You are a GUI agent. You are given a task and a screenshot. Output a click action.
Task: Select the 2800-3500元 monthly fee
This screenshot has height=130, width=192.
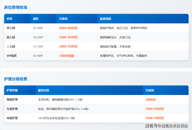tap(68, 47)
